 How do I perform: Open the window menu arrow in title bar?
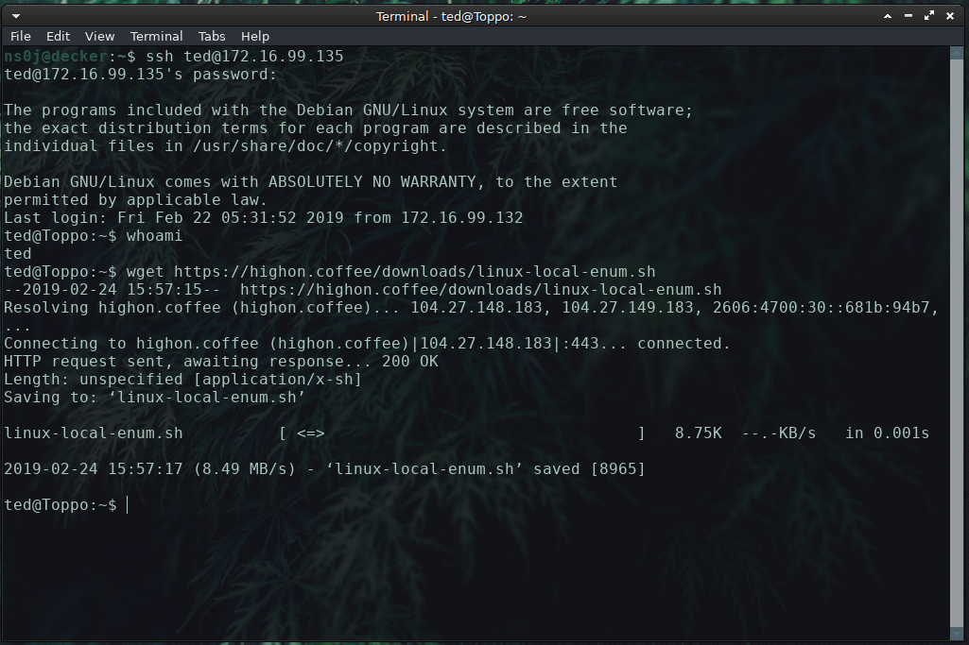(16, 16)
